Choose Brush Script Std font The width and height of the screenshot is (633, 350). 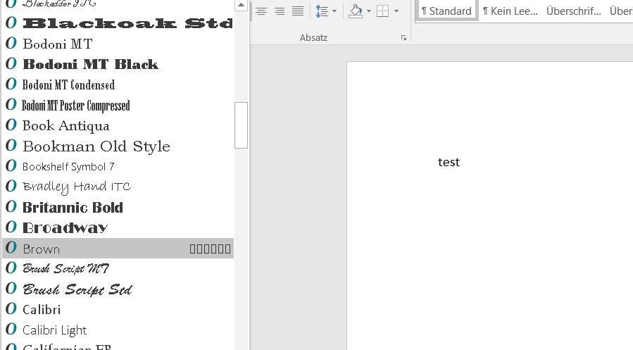click(118, 289)
